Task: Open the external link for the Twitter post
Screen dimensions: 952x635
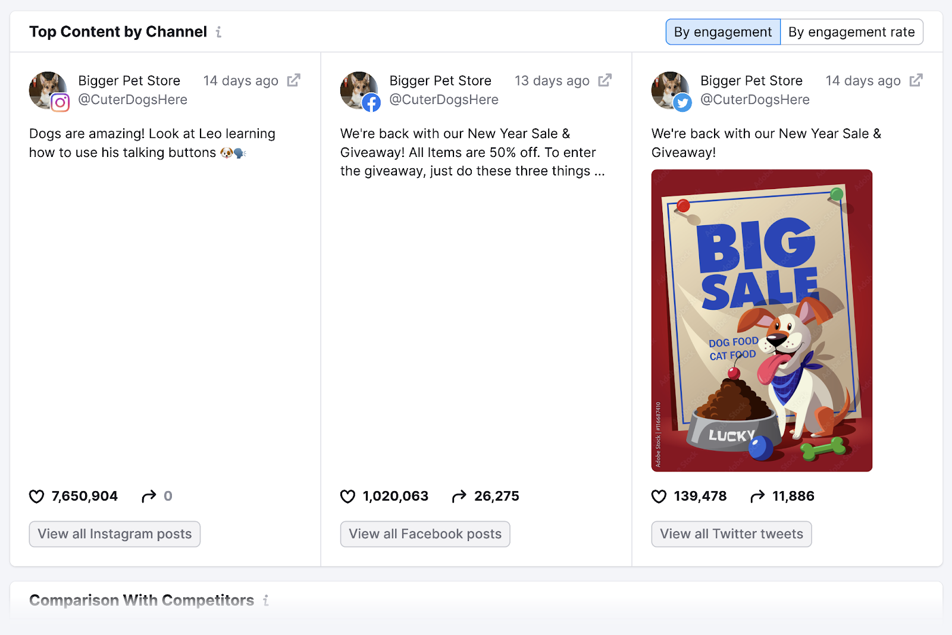Action: point(916,80)
